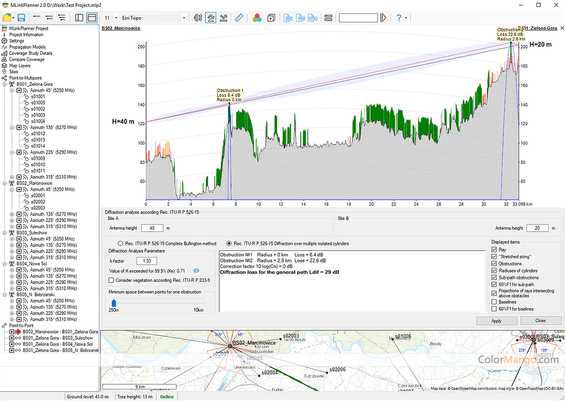Click the Settings gear in the tree
Image resolution: width=565 pixels, height=401 pixels.
pos(5,41)
